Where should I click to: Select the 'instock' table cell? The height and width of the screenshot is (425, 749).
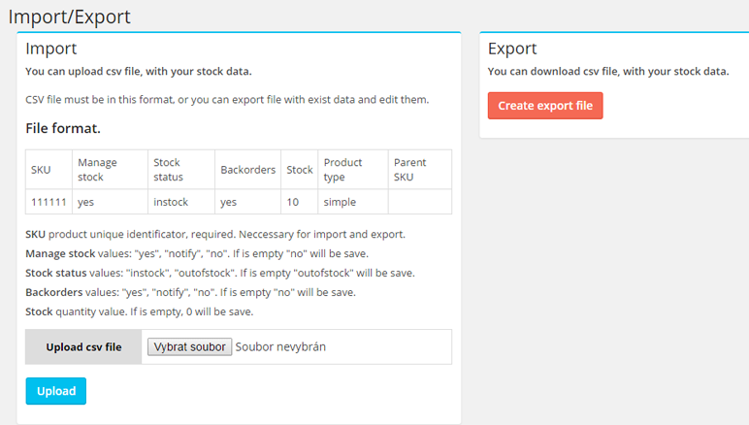[x=171, y=202]
